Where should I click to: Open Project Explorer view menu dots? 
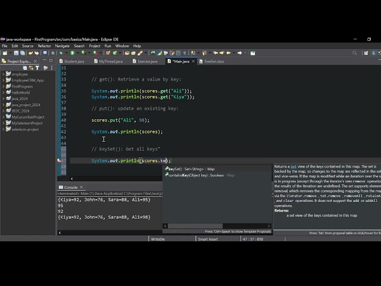(x=52, y=68)
